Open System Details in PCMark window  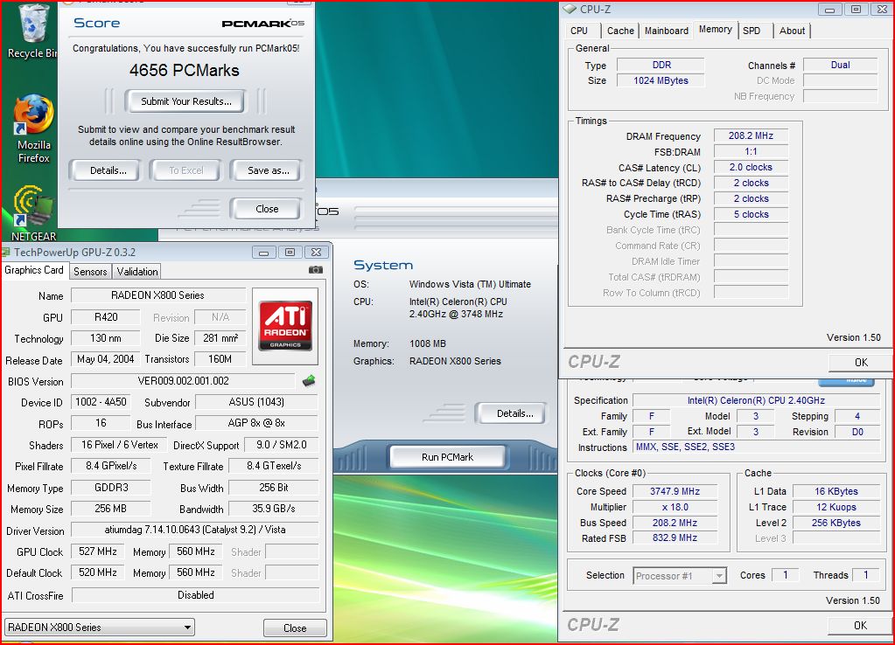tap(511, 413)
